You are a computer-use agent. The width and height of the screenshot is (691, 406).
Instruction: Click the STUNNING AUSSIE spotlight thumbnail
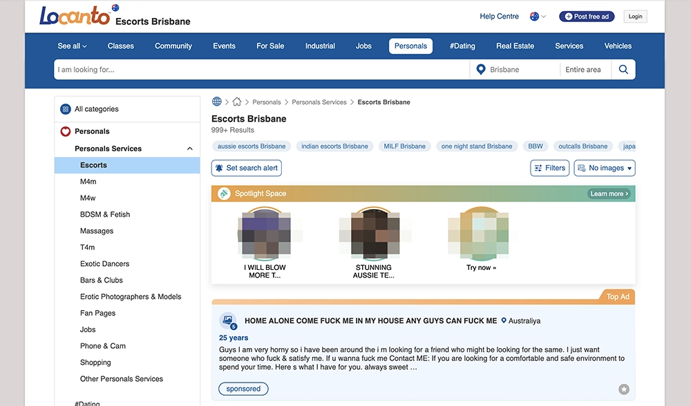[x=374, y=233]
